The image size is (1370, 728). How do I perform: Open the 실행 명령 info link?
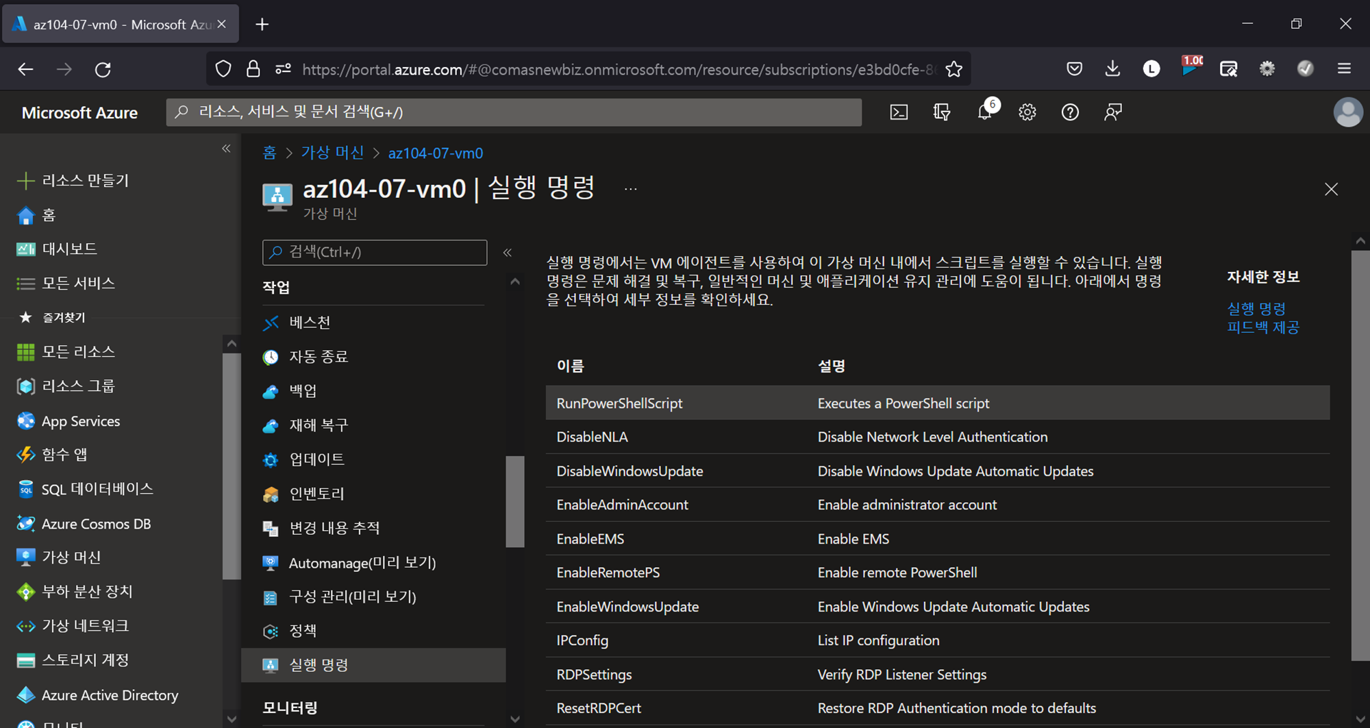coord(1256,308)
